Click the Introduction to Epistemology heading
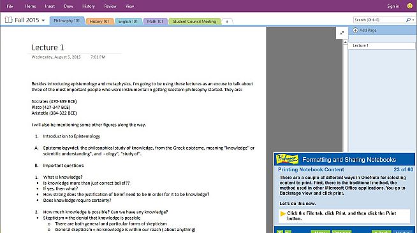Screen dimensions: 417x233 [x=71, y=136]
